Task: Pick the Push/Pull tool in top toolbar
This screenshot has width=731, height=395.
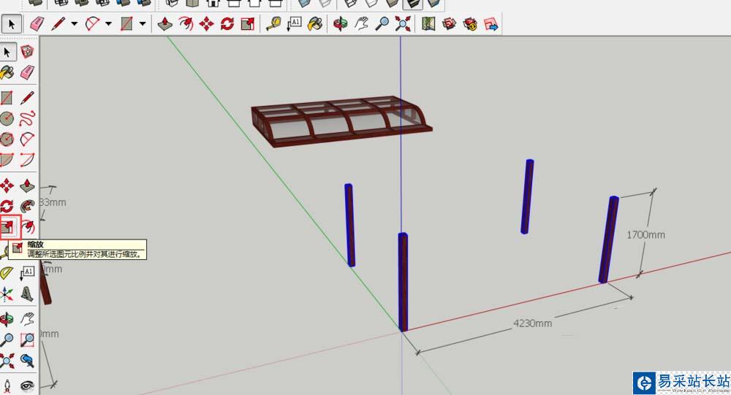Action: pyautogui.click(x=167, y=24)
